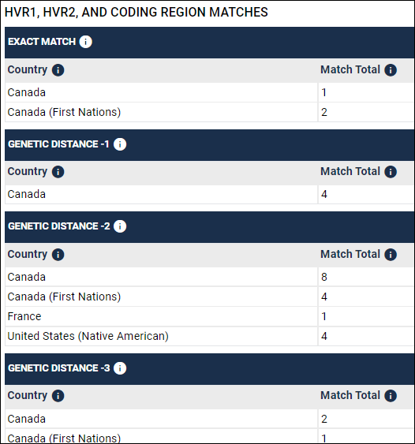415x444 pixels.
Task: Click Match Total info icon under Genetic Distance -1
Action: click(x=391, y=172)
